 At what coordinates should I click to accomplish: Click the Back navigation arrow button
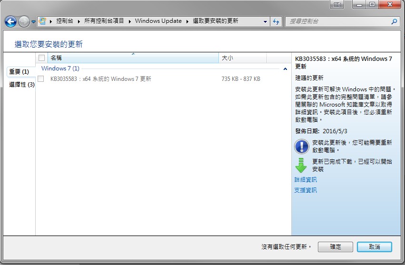10,21
